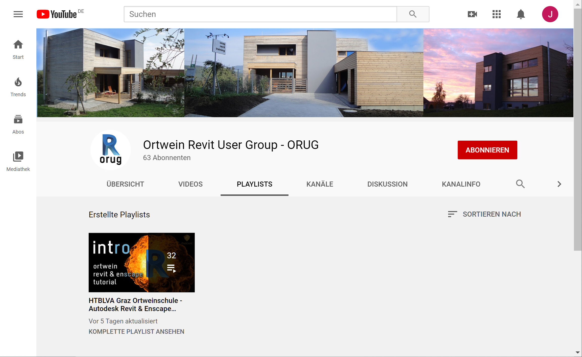Open the YouTube apps grid

496,14
